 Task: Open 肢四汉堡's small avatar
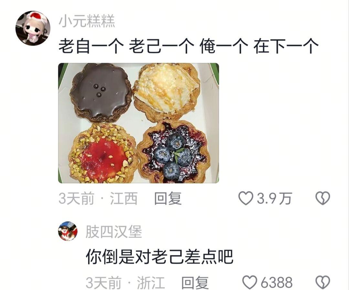(x=68, y=231)
